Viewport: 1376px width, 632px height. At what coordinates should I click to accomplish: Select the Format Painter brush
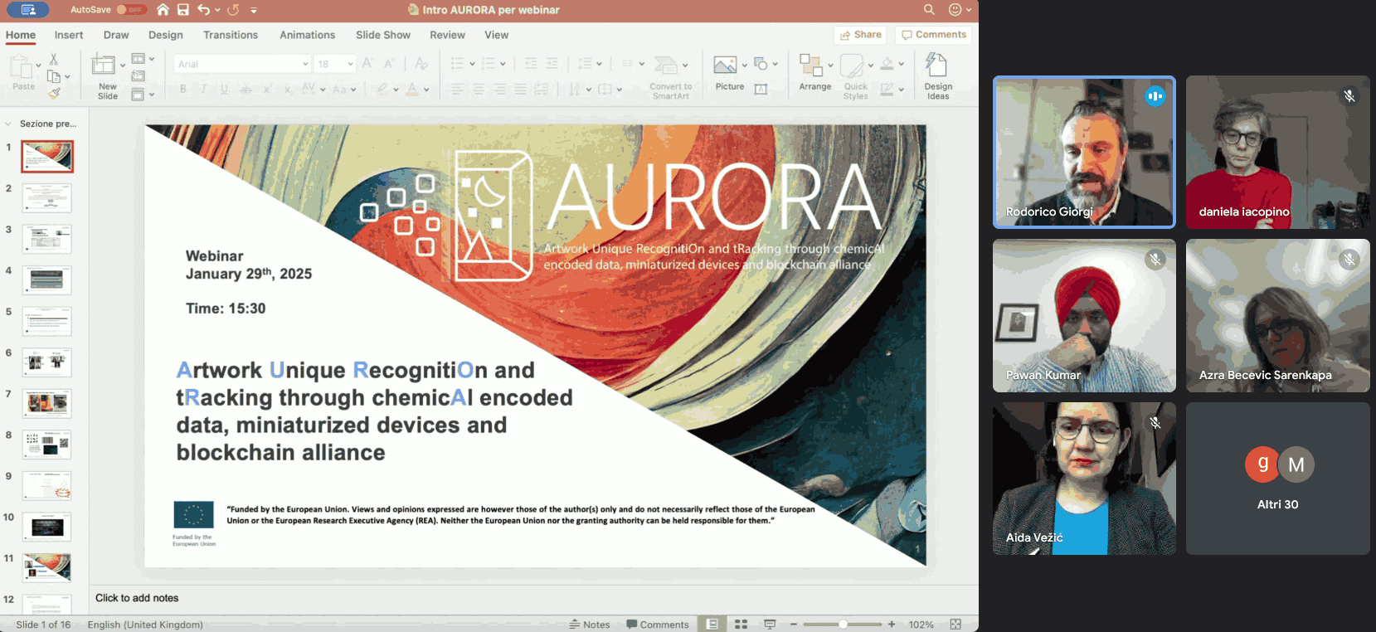click(54, 94)
